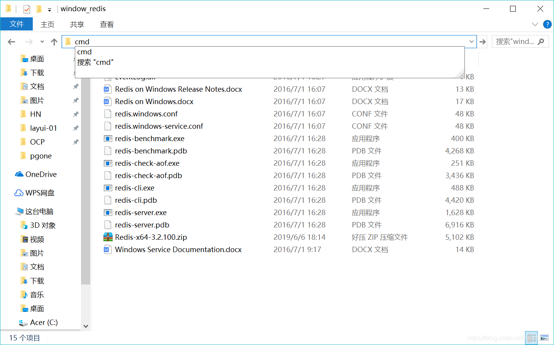Viewport: 554px width, 345px height.
Task: Click the search magnifier icon
Action: tap(541, 42)
